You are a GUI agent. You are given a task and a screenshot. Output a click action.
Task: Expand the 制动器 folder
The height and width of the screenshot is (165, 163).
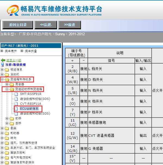(2, 133)
